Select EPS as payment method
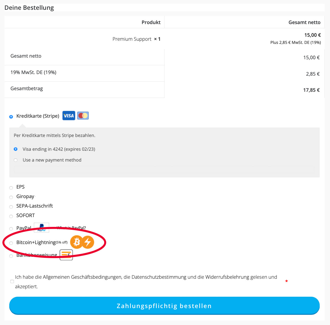The image size is (330, 325). point(11,188)
